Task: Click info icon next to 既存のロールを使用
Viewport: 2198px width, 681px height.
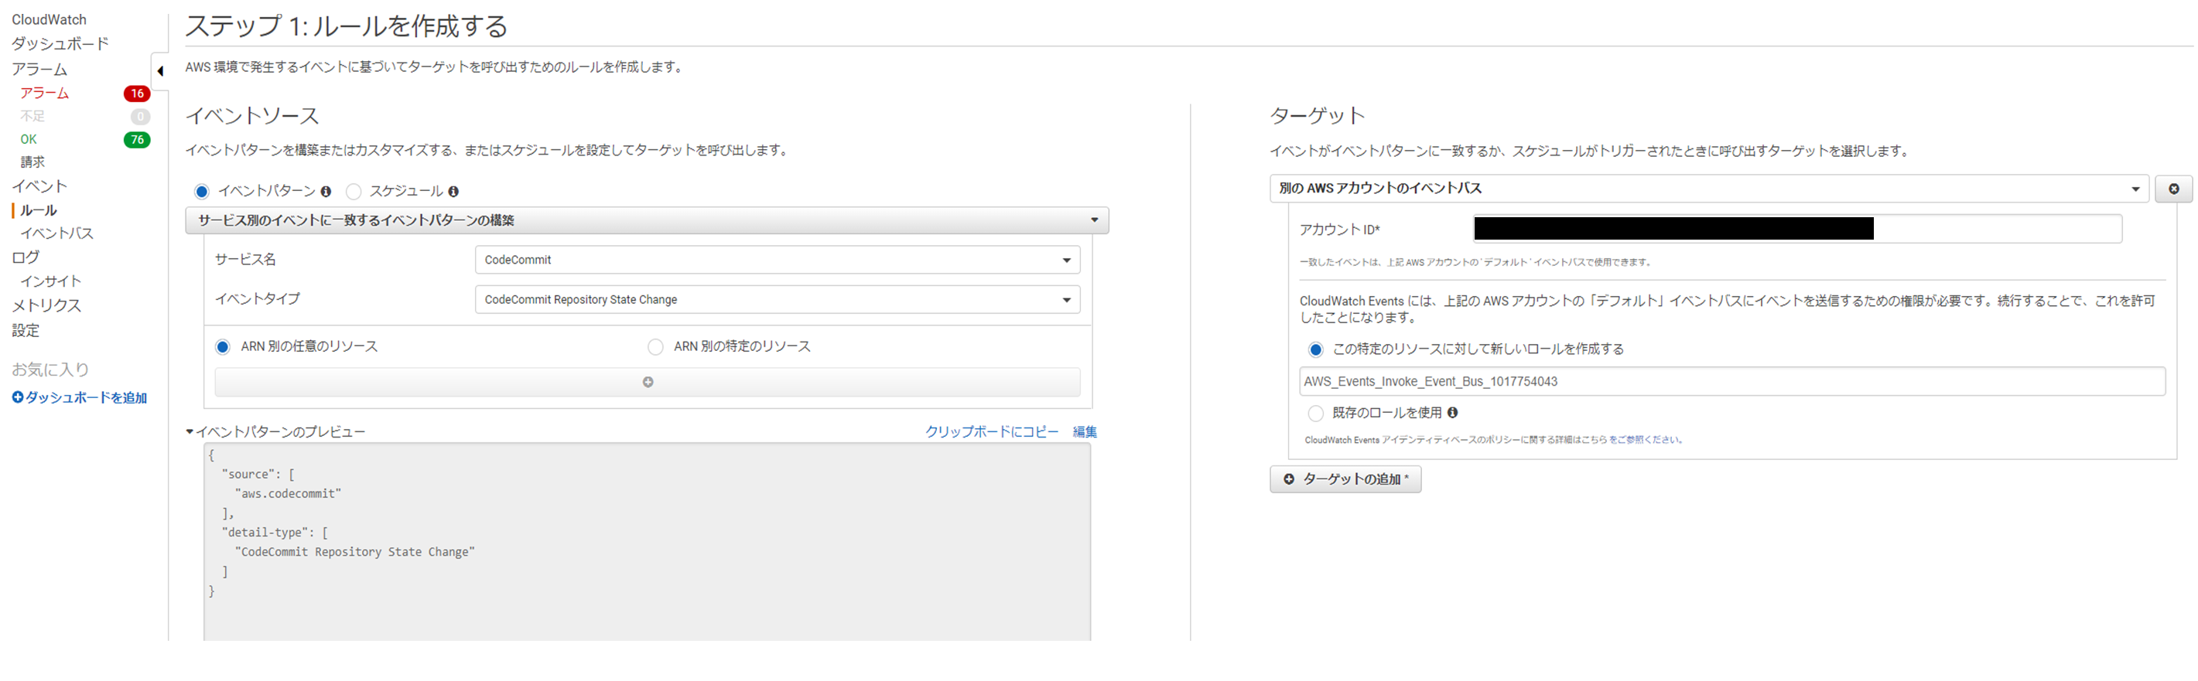Action: pos(1451,413)
